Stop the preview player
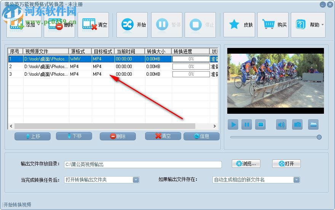335x210 pixels. [x=260, y=124]
